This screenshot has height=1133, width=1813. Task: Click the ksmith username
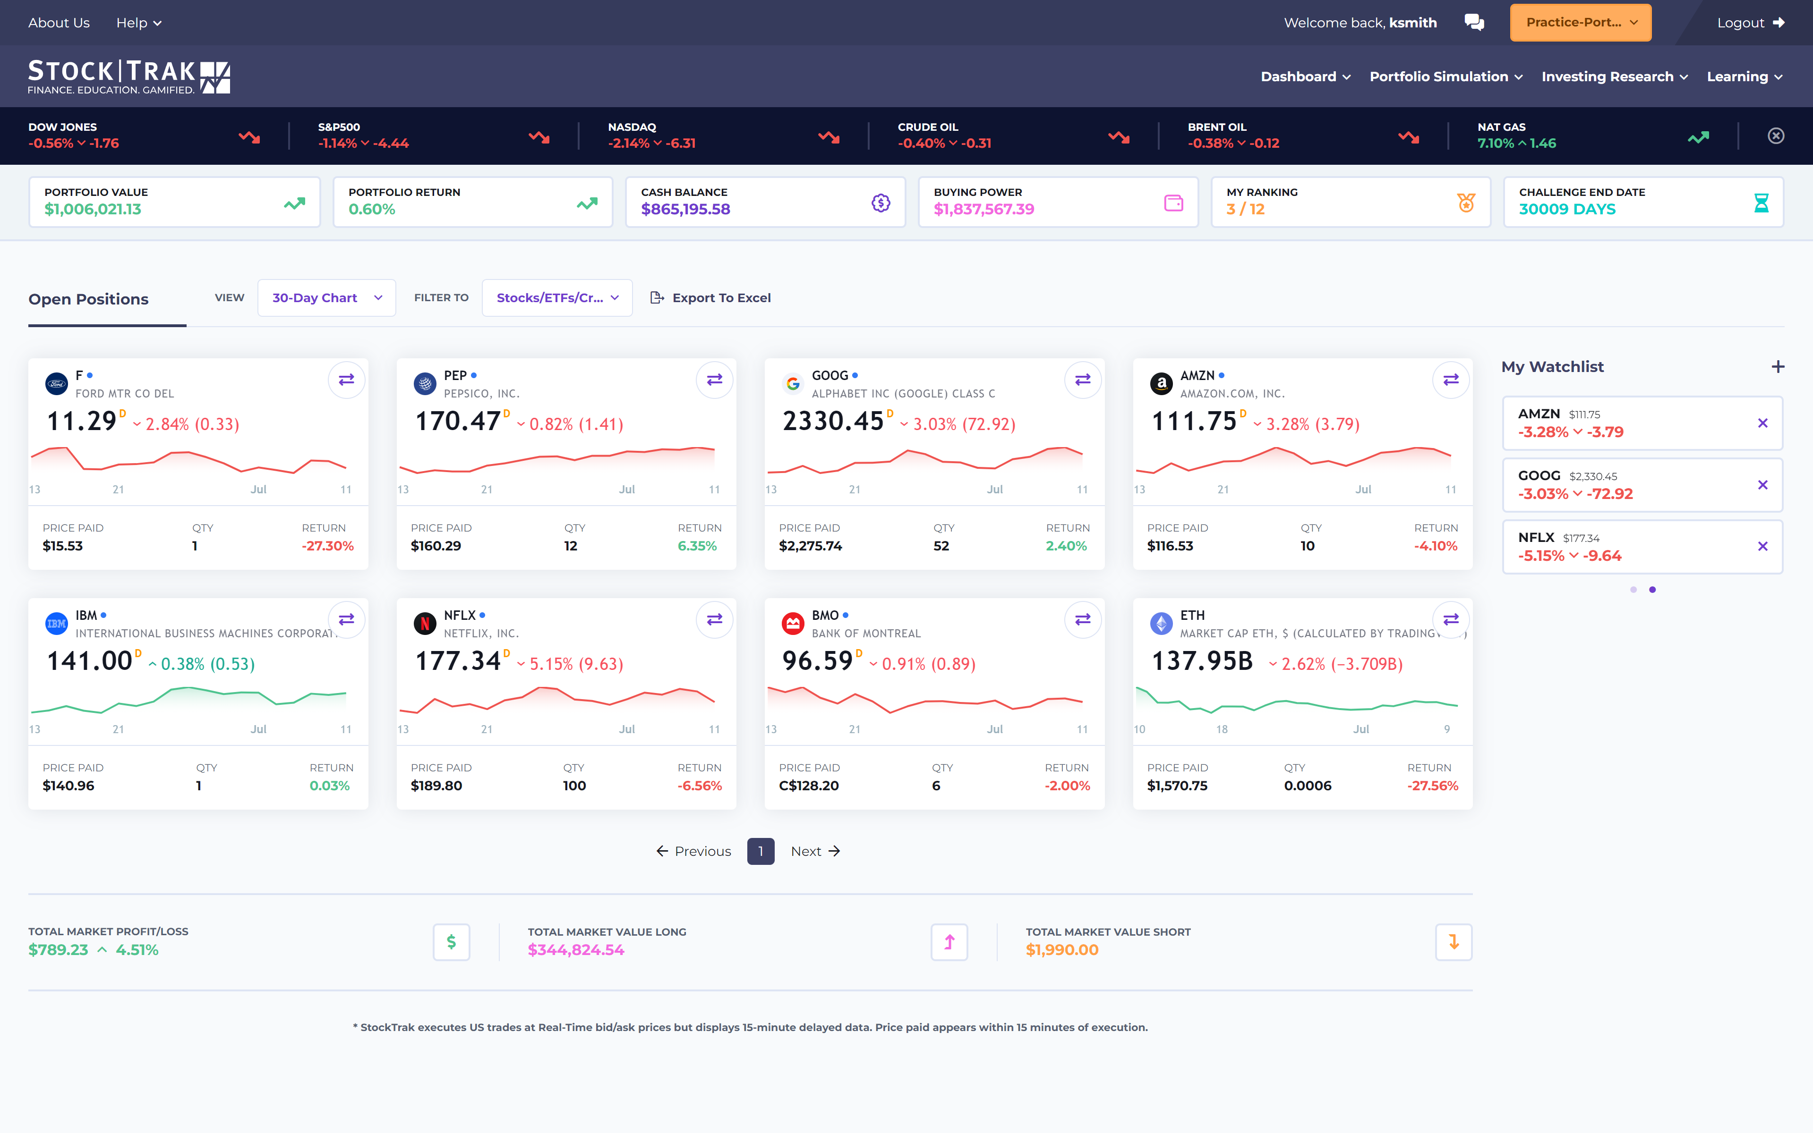pos(1412,23)
